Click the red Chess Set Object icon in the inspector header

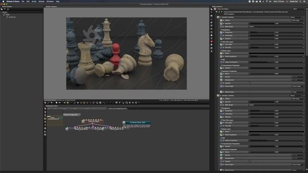pyautogui.click(x=215, y=9)
